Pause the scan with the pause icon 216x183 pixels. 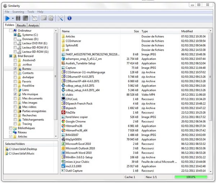coord(18,18)
